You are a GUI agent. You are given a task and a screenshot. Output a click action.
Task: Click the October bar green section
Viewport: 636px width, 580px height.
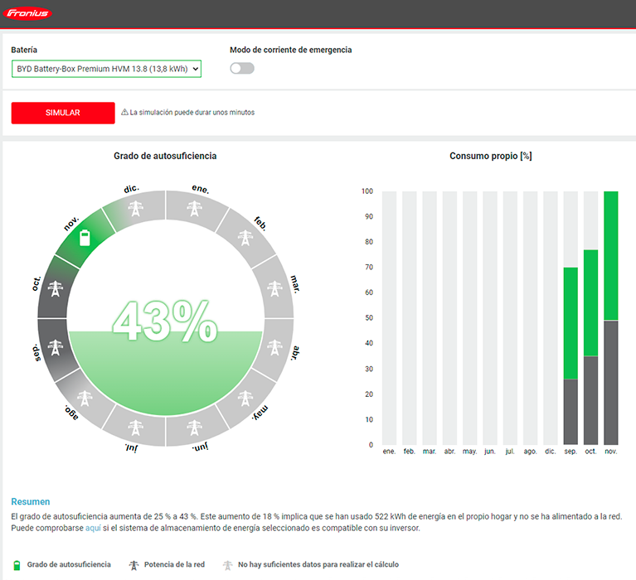590,302
